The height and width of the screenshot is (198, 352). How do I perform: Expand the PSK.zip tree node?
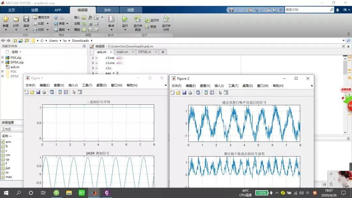3,58
